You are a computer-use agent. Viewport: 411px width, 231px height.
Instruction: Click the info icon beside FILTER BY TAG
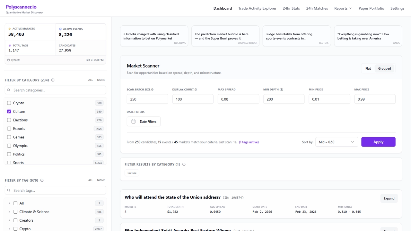click(x=42, y=180)
